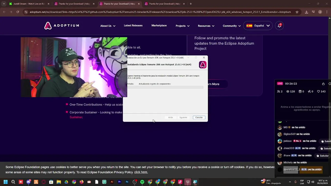Show hidden system tray icons chevron
This screenshot has width=331, height=186.
click(x=290, y=182)
